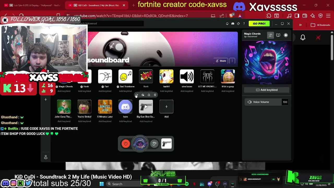The height and width of the screenshot is (188, 334).
Task: Expand hidden bookmarks chevron
Action: coord(300,25)
